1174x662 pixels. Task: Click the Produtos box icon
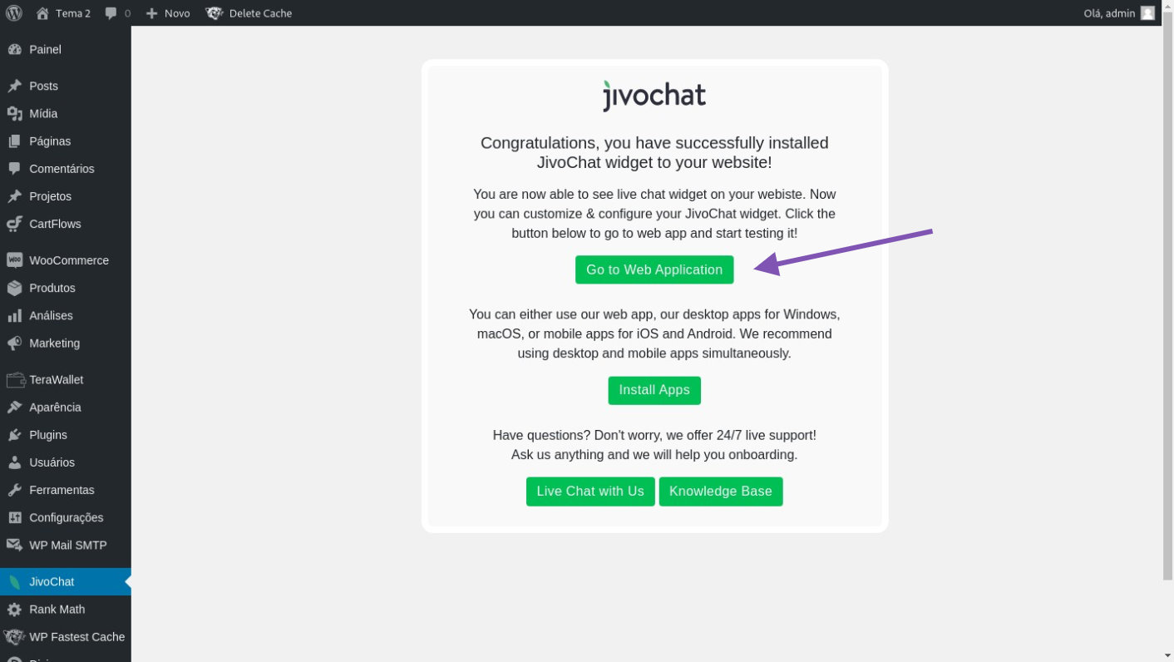[14, 288]
